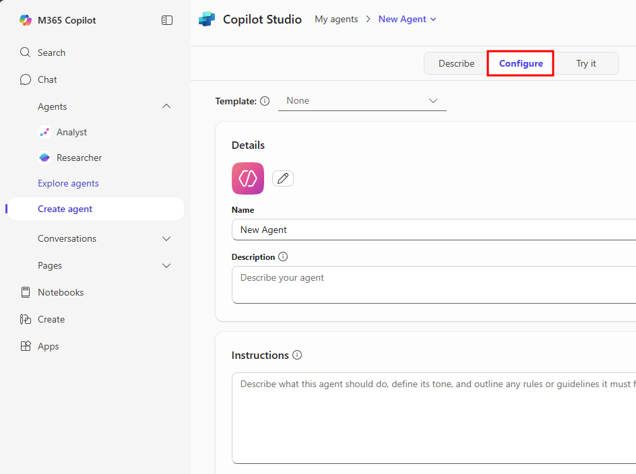Open Notebooks from the sidebar
This screenshot has width=636, height=474.
click(61, 292)
